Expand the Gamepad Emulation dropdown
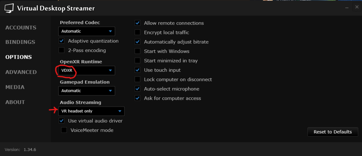Screen dimensions: 362x156 pos(87,91)
